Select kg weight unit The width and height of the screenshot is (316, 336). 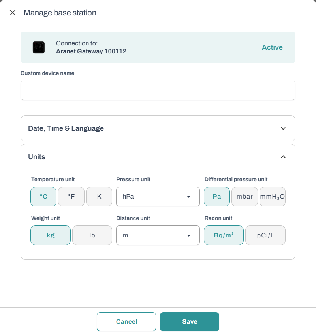[51, 235]
